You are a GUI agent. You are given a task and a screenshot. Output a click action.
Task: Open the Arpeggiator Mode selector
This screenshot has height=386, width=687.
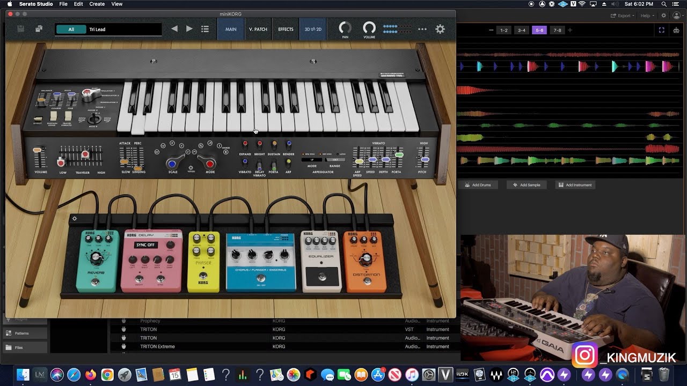(312, 160)
